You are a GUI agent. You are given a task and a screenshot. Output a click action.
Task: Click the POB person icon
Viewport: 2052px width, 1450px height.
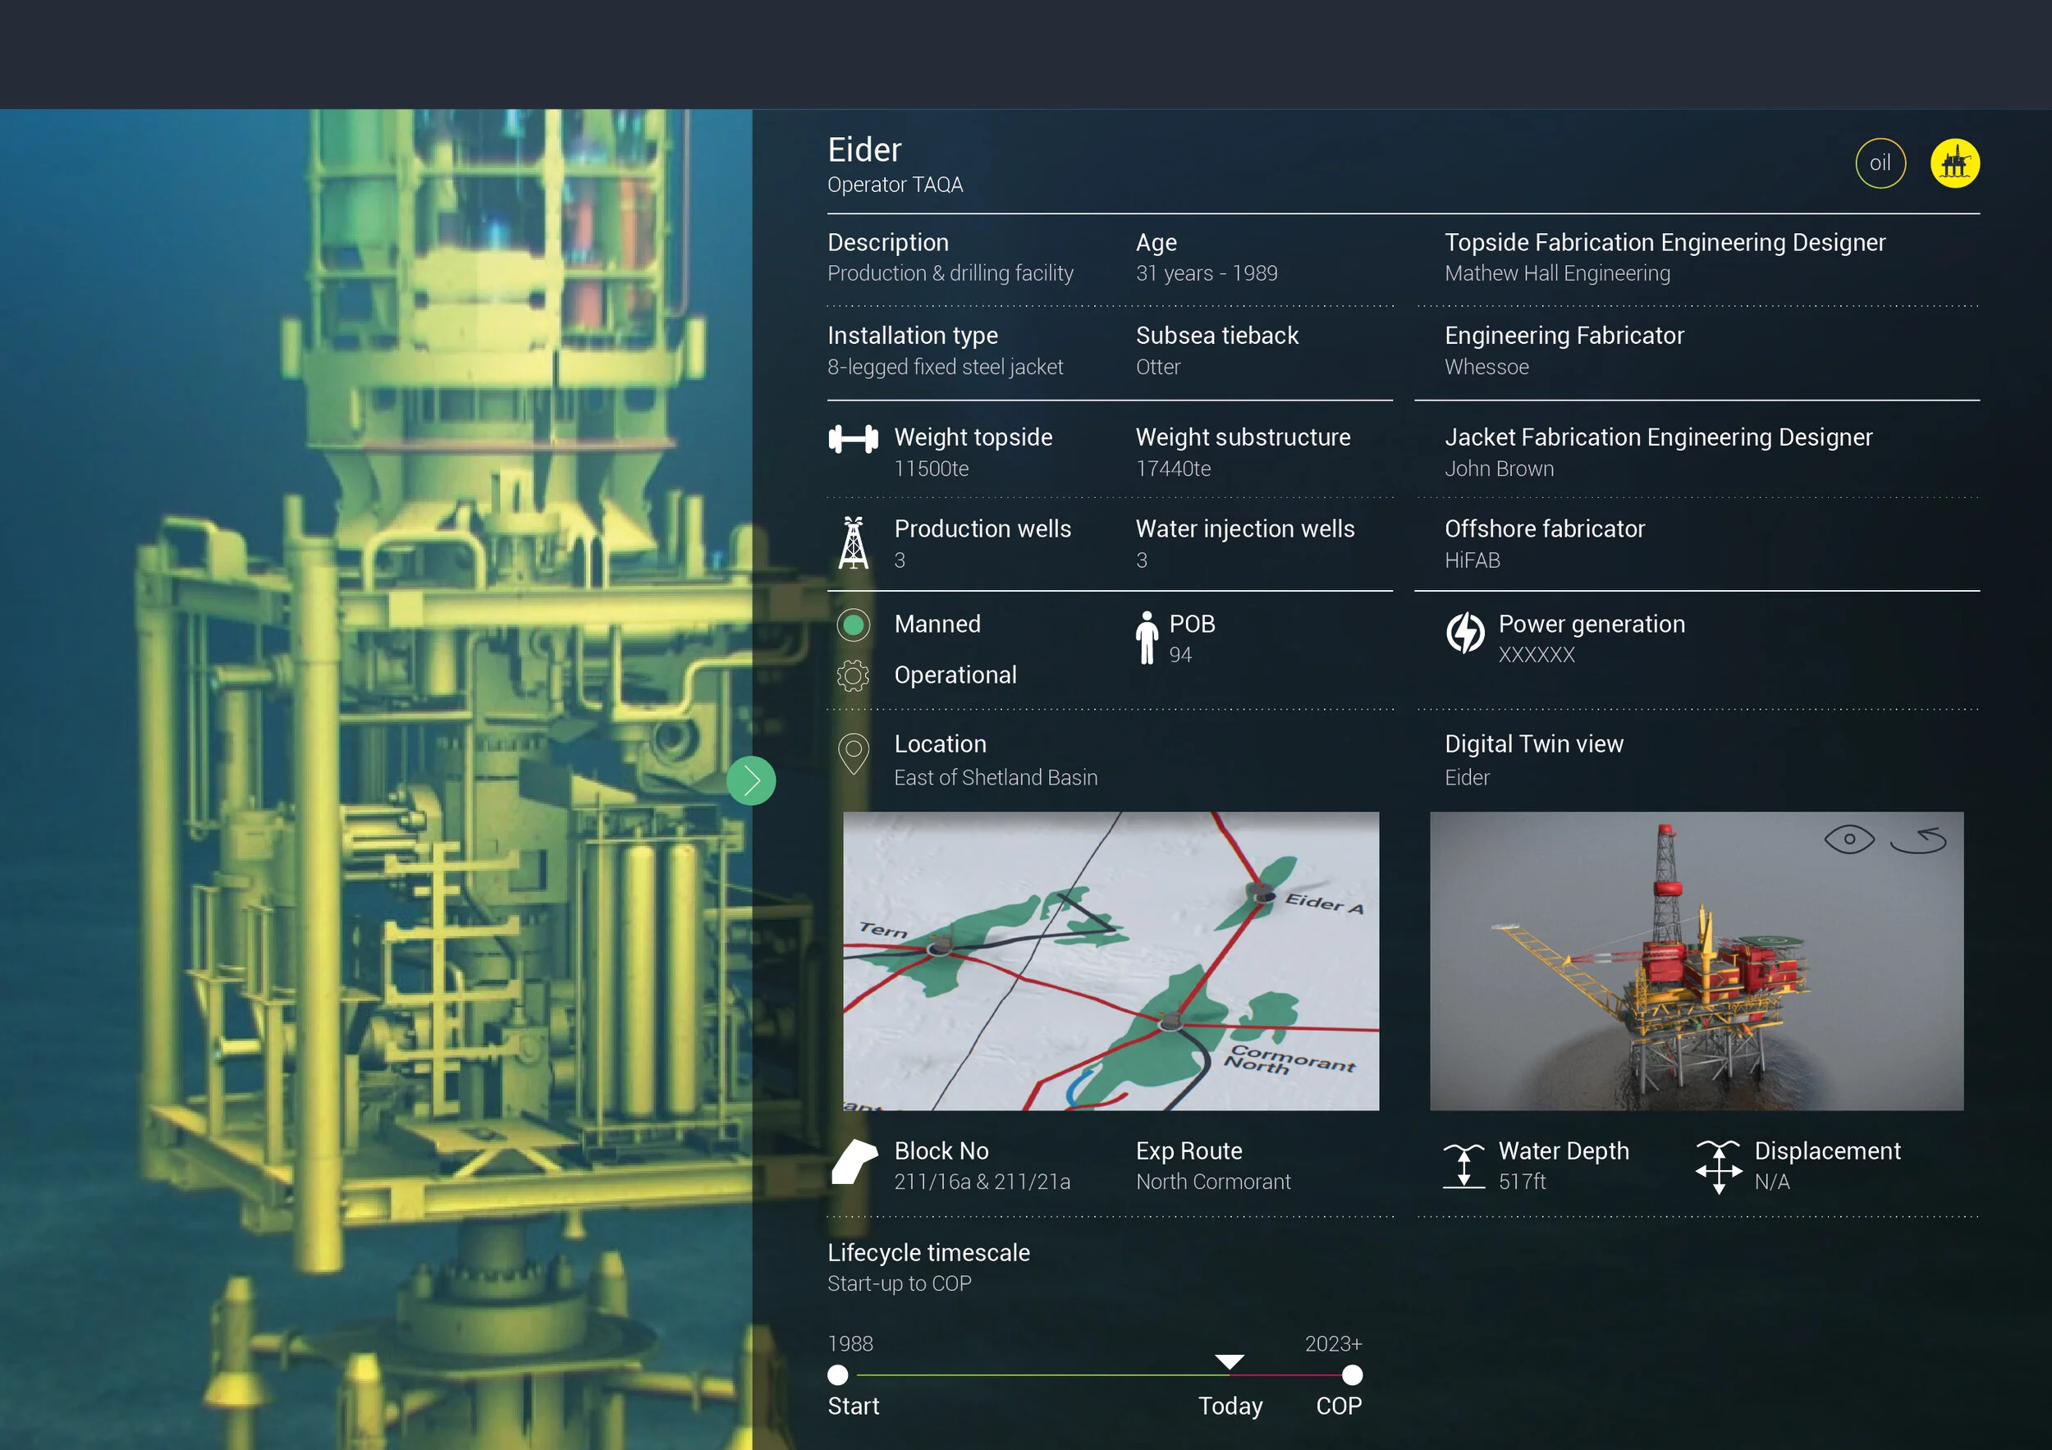click(x=1146, y=637)
